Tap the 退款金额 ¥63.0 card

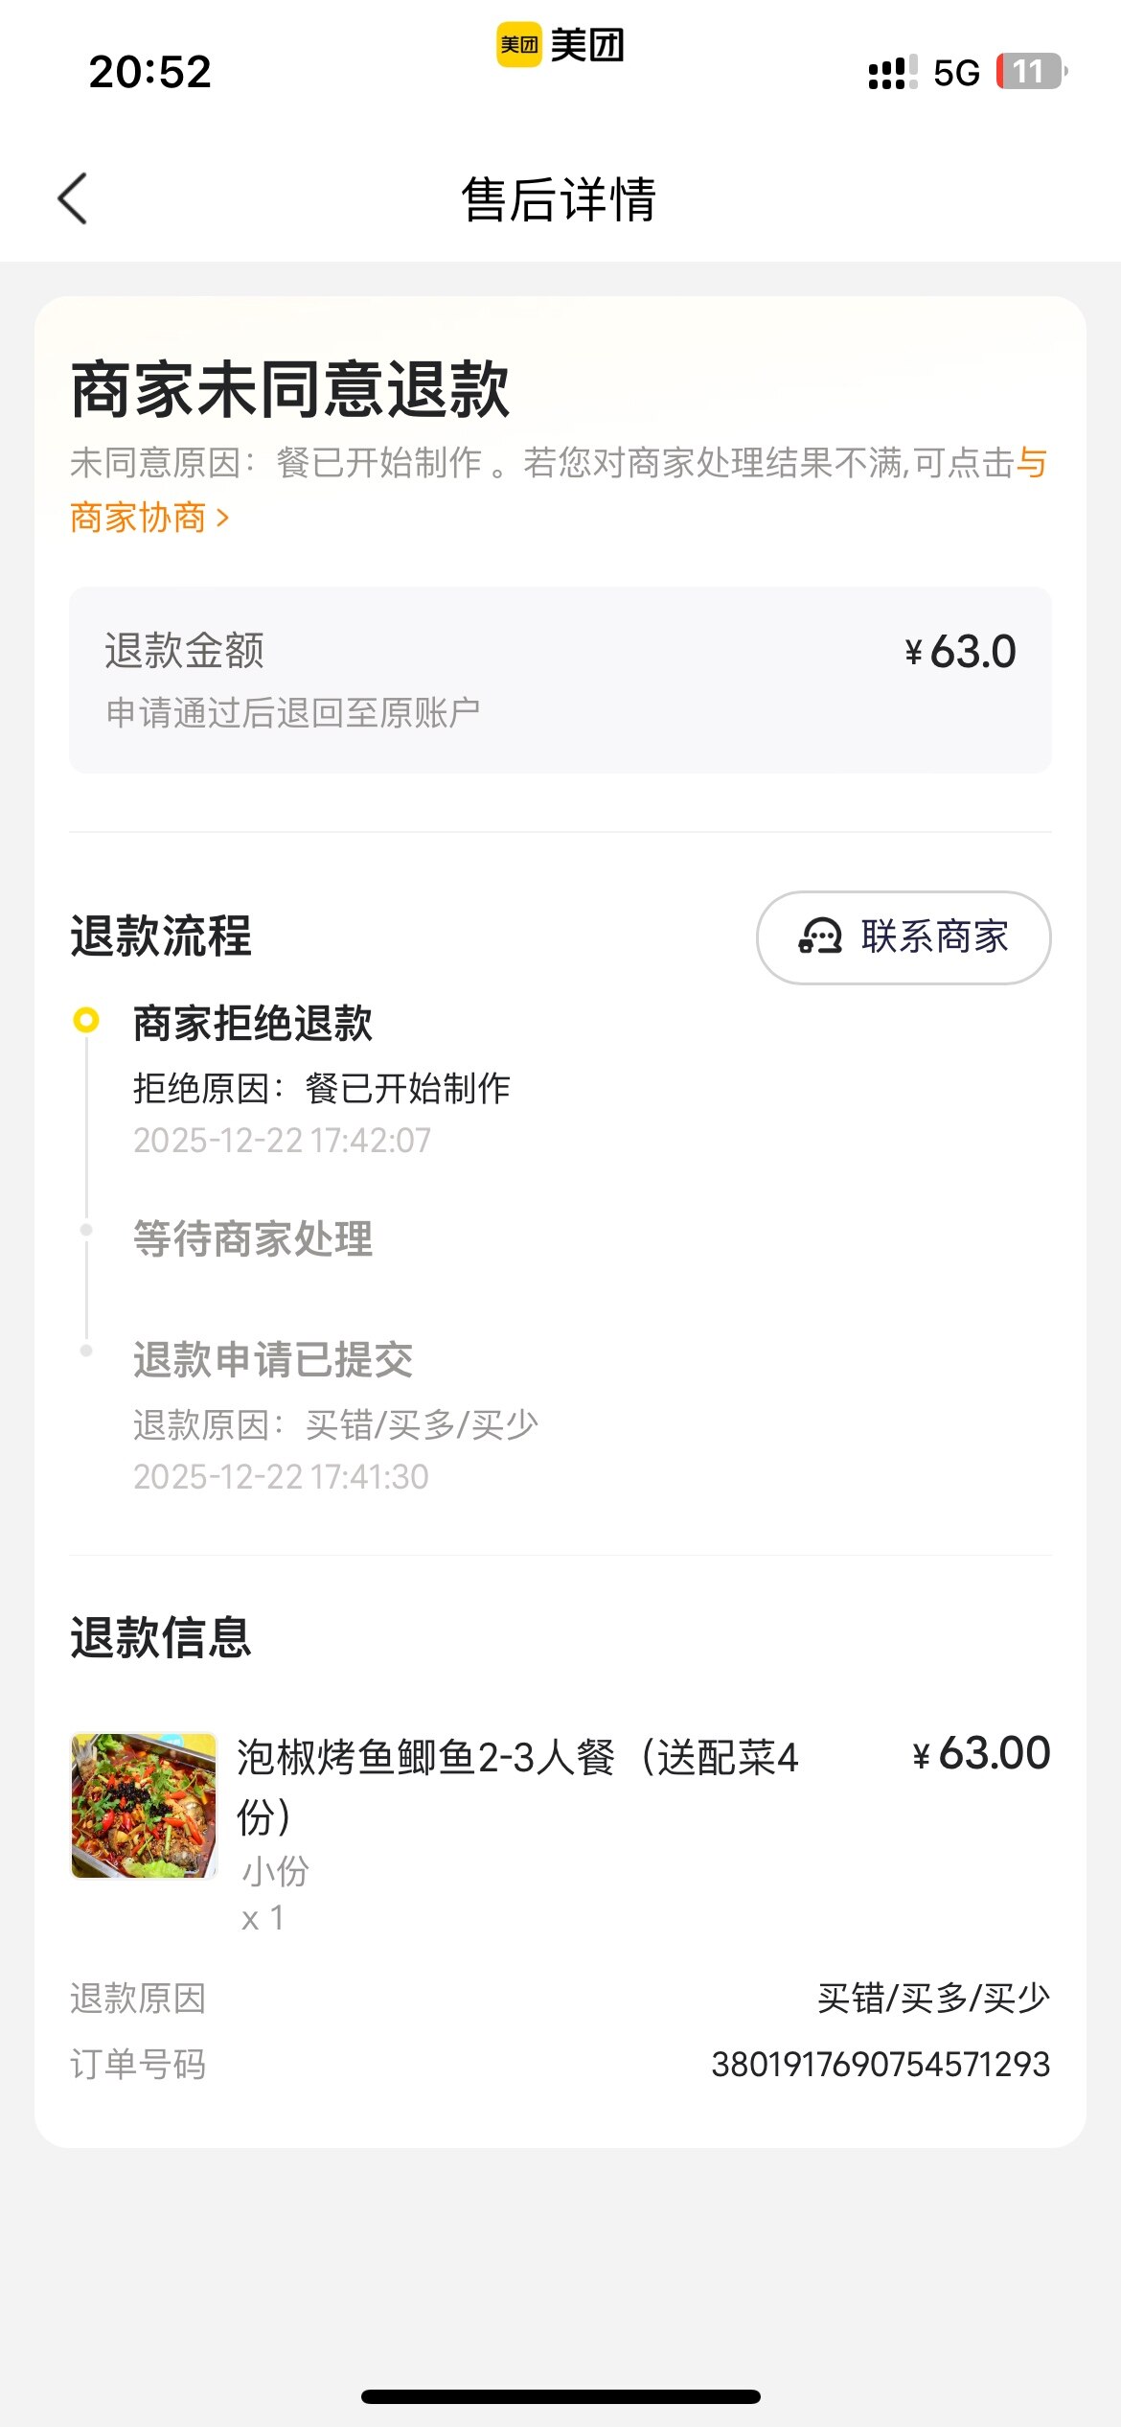coord(560,680)
